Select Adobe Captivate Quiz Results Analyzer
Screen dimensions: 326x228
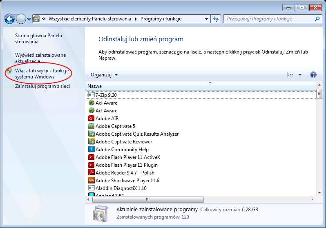pyautogui.click(x=137, y=134)
